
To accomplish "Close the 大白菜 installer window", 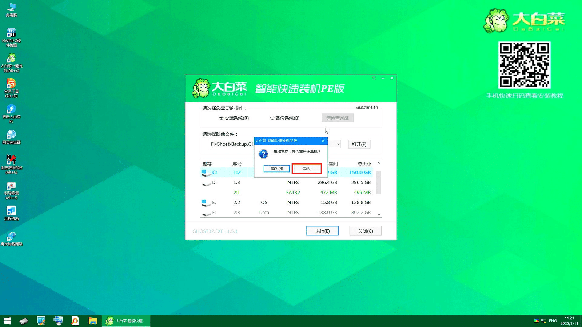I will [x=392, y=78].
